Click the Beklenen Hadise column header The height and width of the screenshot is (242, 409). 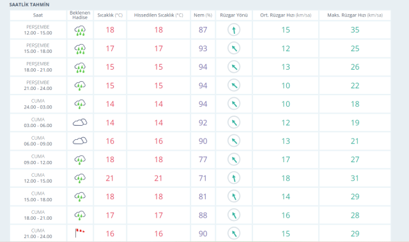(x=80, y=15)
